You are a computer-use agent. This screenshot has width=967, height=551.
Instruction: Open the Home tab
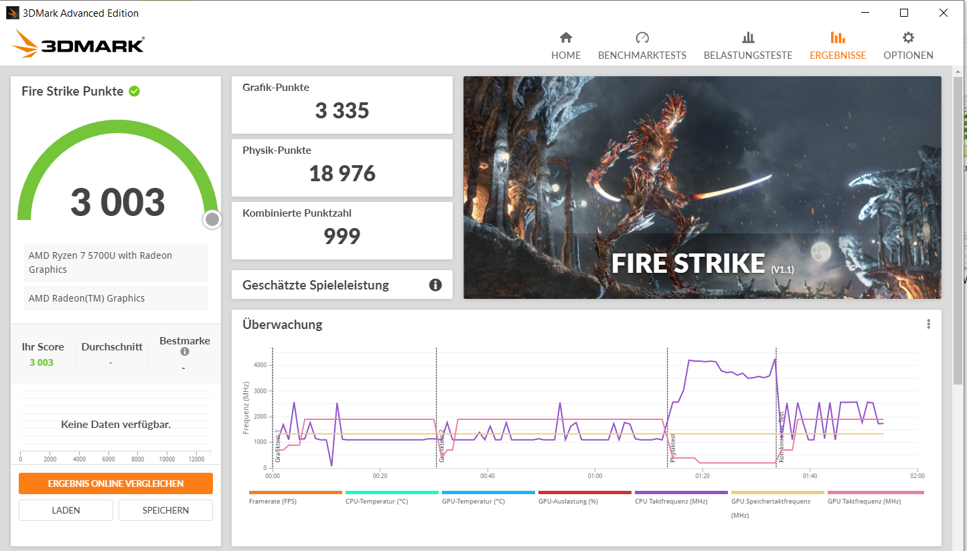pos(566,46)
